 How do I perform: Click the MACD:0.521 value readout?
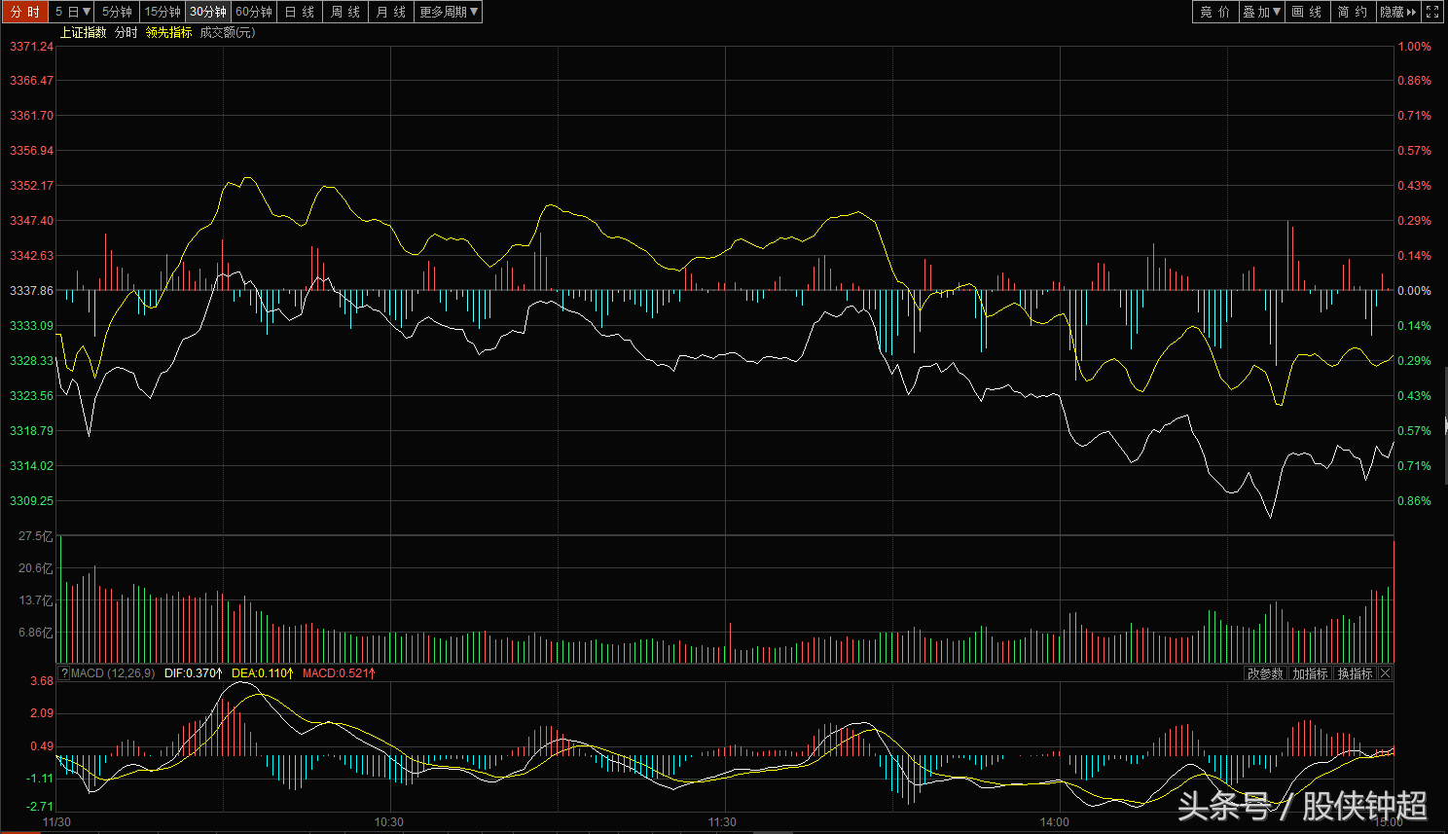[x=339, y=673]
